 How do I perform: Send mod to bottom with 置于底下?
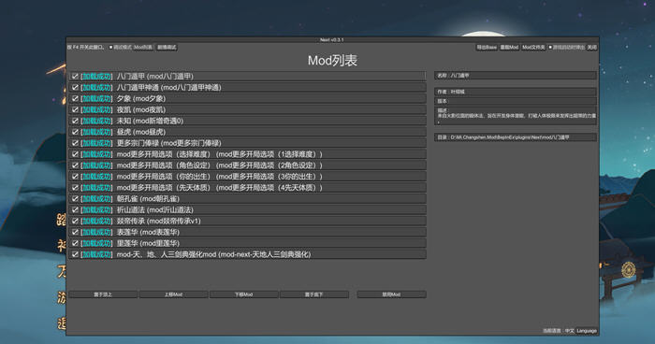[x=314, y=294]
